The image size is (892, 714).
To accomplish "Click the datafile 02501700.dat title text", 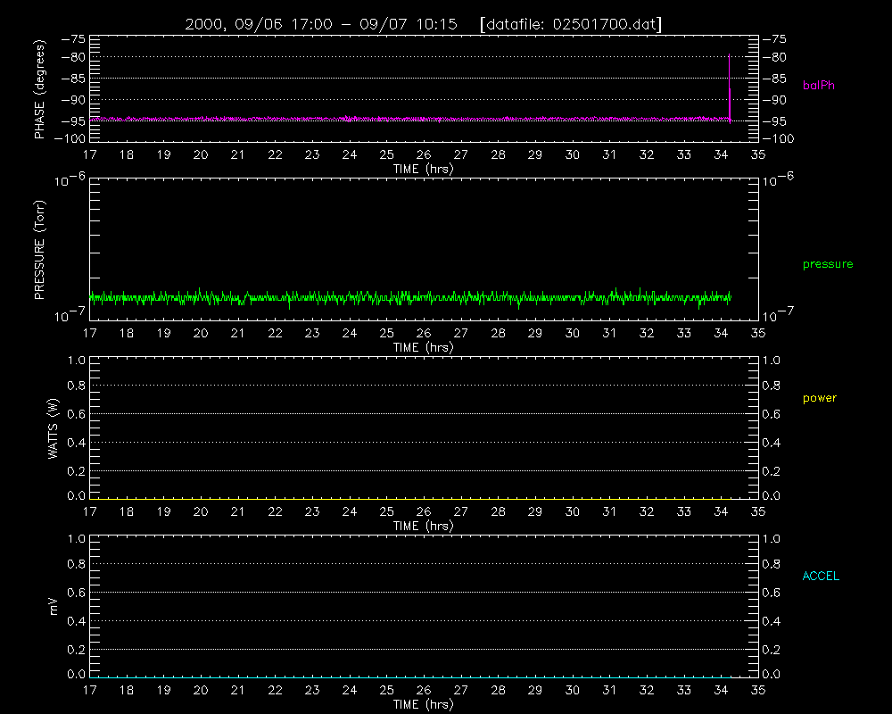I will [x=571, y=24].
